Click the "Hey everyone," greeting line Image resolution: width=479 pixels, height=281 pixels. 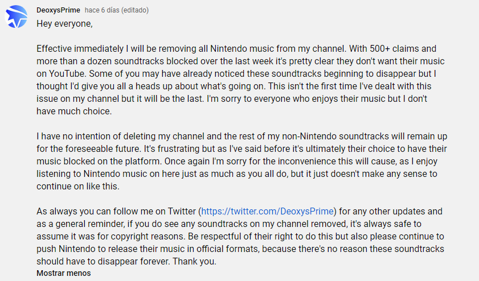click(x=64, y=24)
